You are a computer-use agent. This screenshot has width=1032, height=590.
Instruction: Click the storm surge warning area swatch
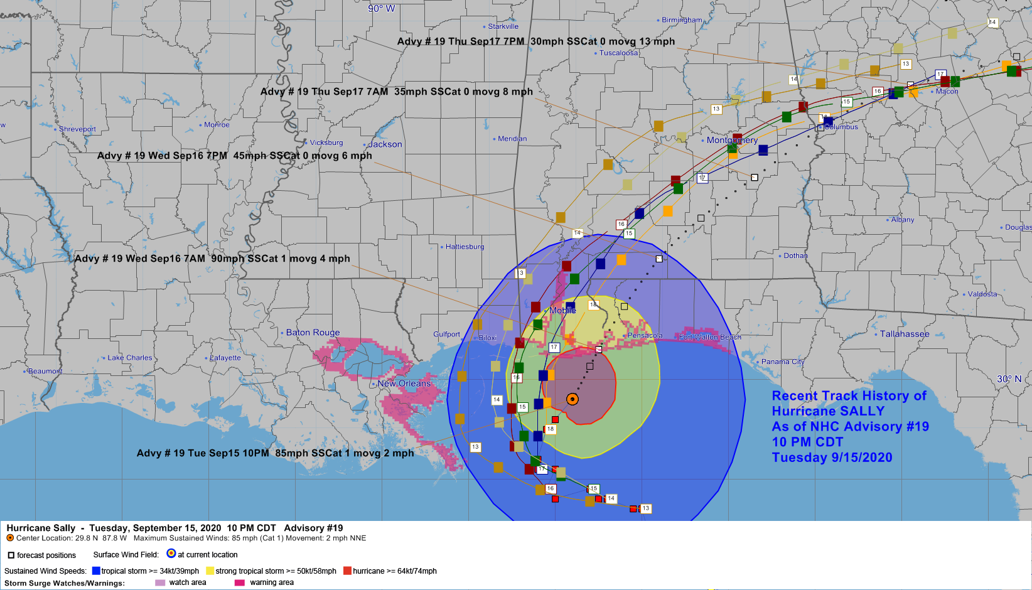(x=239, y=582)
